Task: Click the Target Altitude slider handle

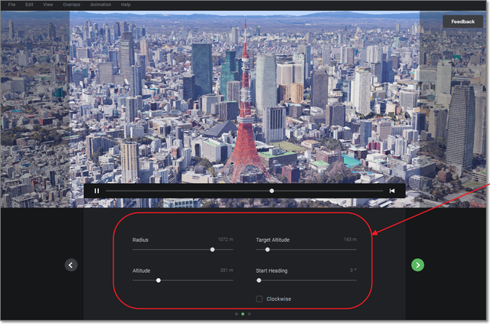Action: (267, 250)
